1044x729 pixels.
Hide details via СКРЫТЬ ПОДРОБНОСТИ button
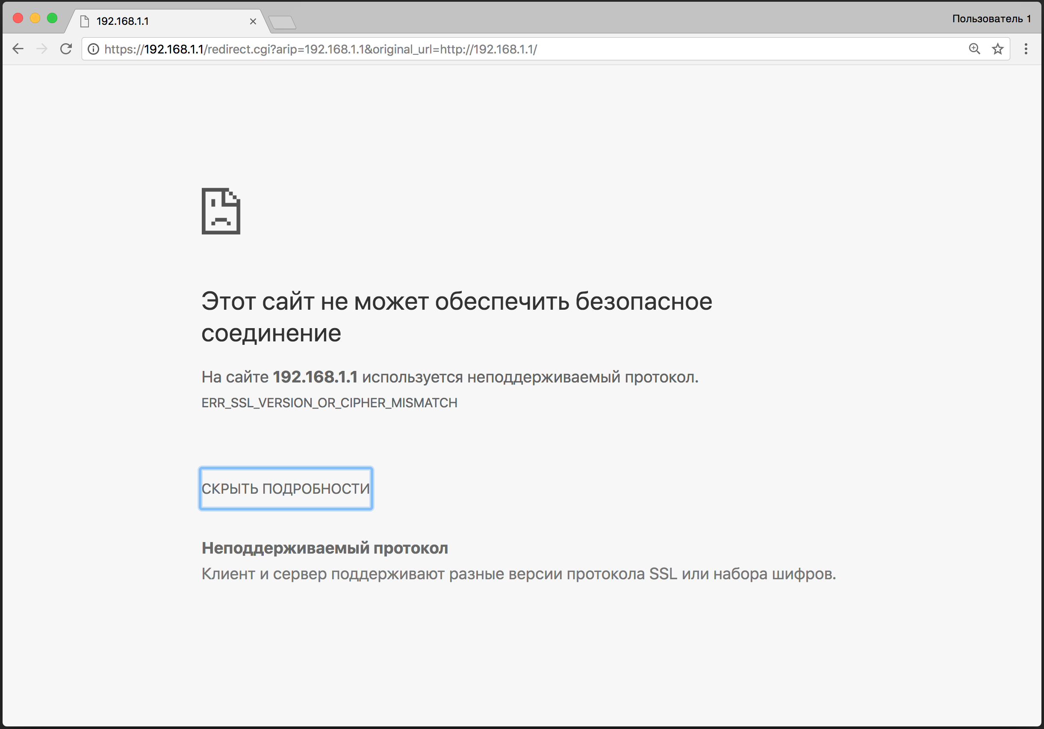[286, 488]
